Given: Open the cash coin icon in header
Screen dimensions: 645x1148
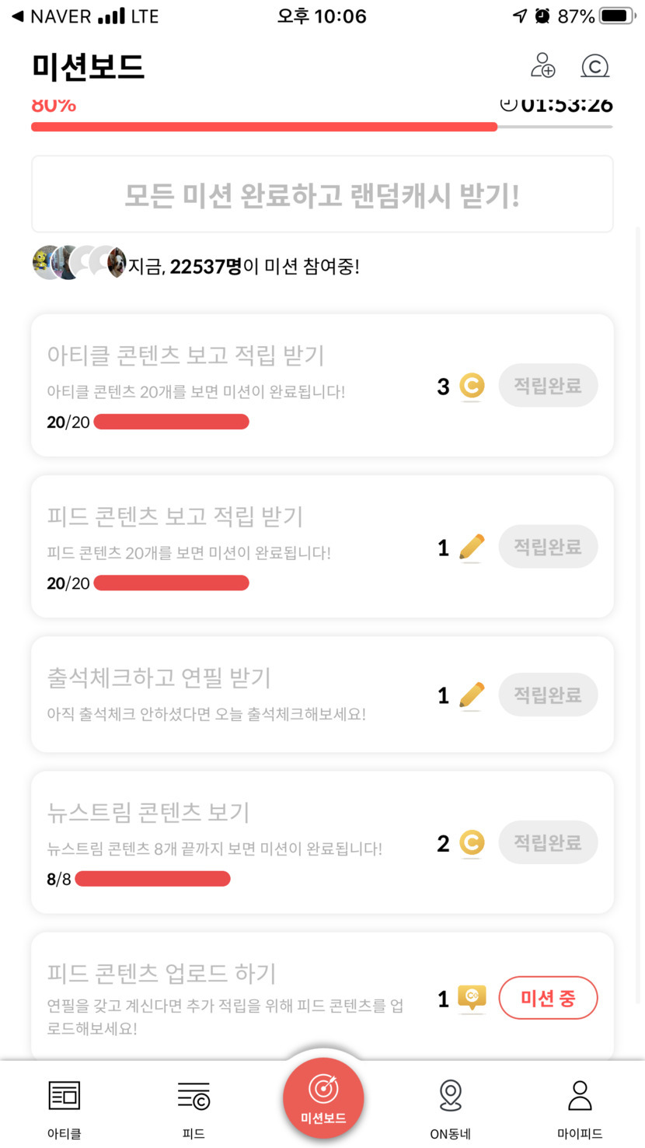Looking at the screenshot, I should coord(594,66).
